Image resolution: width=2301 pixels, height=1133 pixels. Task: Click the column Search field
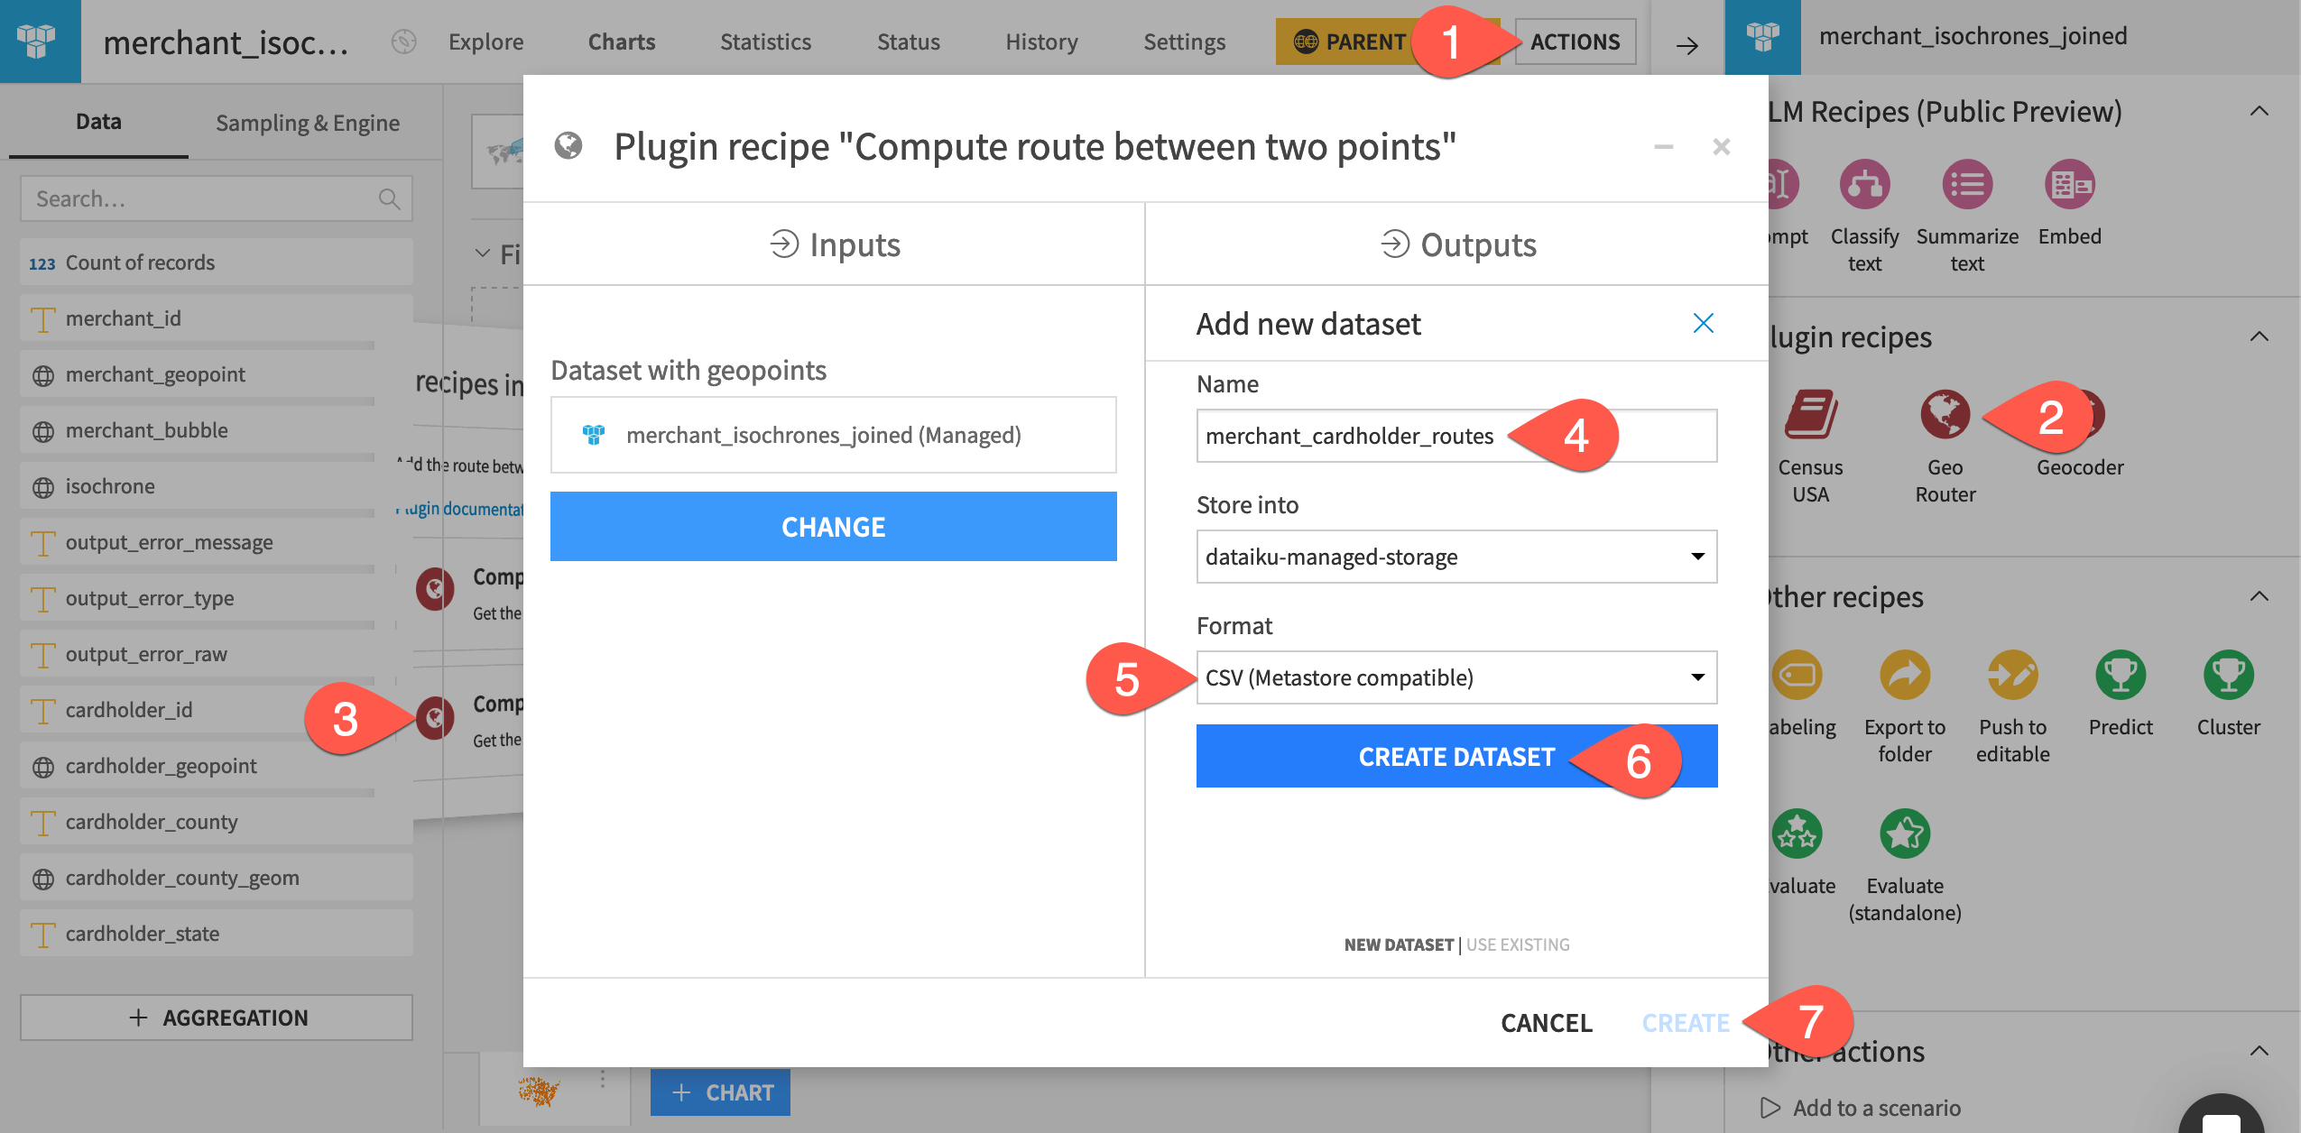(217, 198)
